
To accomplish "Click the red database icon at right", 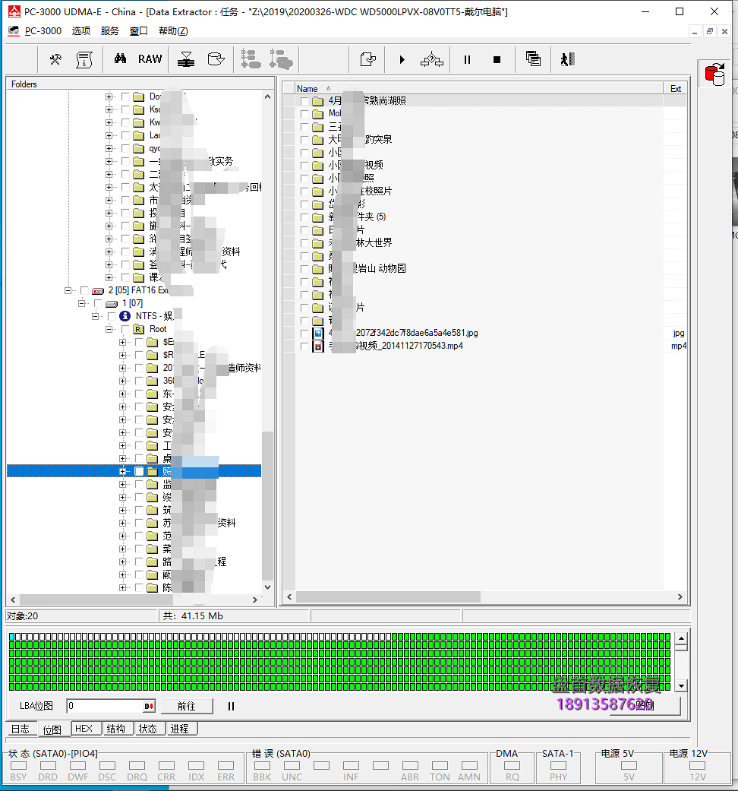I will click(x=714, y=74).
